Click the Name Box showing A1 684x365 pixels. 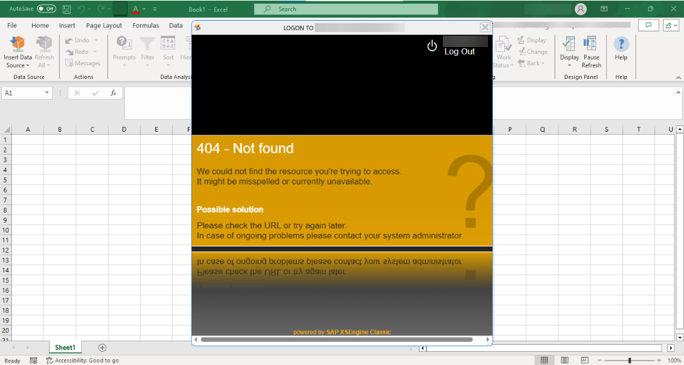(x=23, y=93)
